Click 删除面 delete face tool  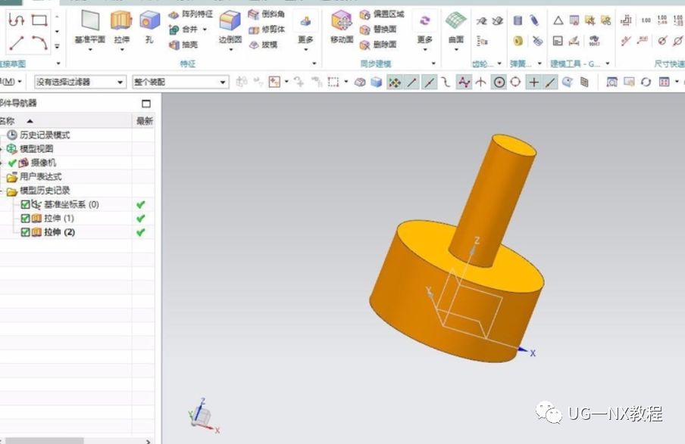tap(378, 45)
